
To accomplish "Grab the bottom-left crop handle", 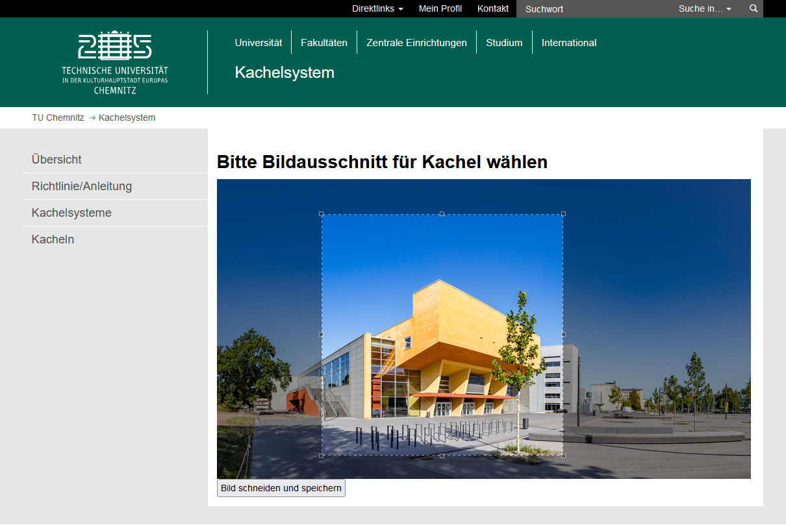I will point(322,456).
